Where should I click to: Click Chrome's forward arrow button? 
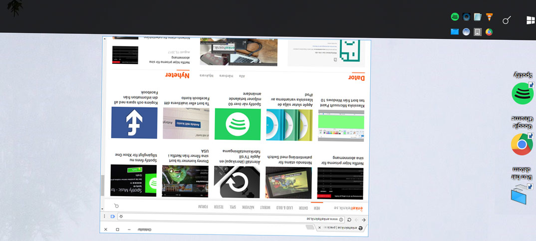click(356, 220)
